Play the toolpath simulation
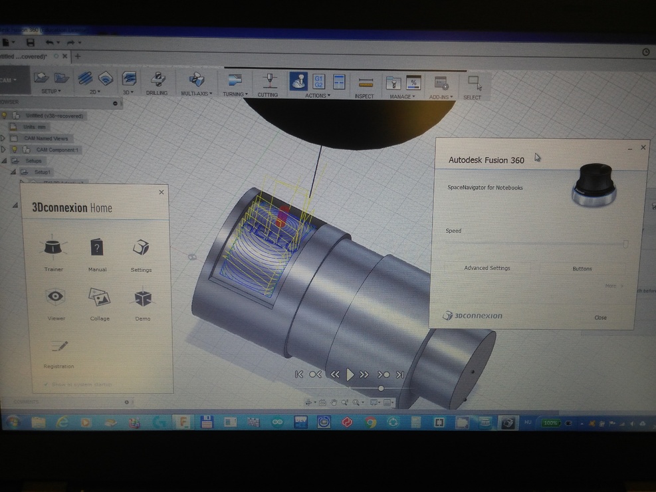Viewport: 656px width, 492px height. click(350, 374)
